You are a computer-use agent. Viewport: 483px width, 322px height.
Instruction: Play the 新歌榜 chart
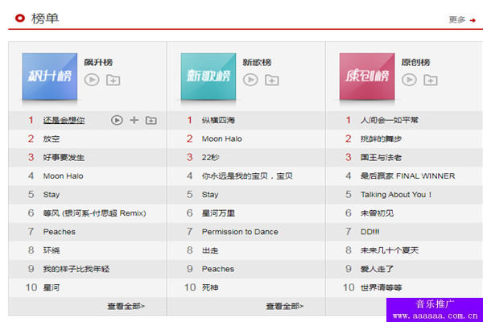click(x=250, y=80)
